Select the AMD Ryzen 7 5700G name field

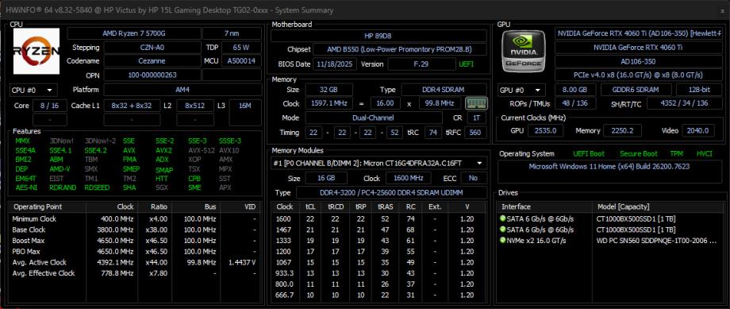point(134,33)
